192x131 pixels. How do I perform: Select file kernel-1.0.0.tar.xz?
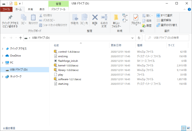68,65
